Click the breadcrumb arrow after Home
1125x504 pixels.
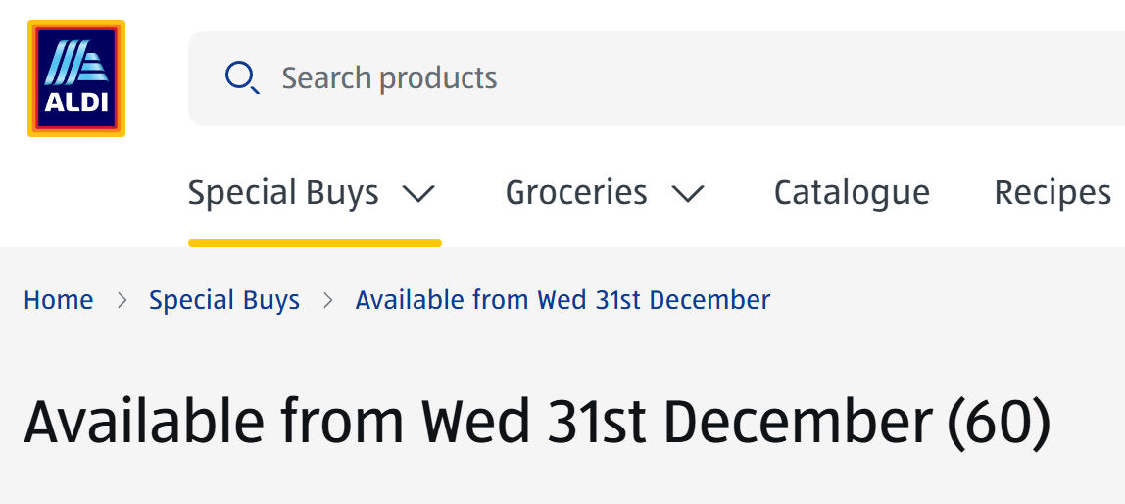click(x=122, y=301)
